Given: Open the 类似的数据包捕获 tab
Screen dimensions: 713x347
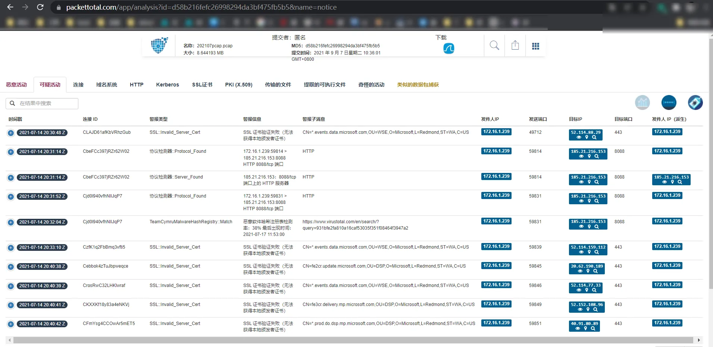Looking at the screenshot, I should 418,85.
